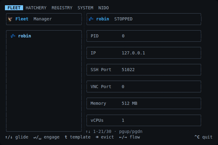The image size is (218, 145).
Task: Select the Memory field 512 MB
Action: pos(144,103)
